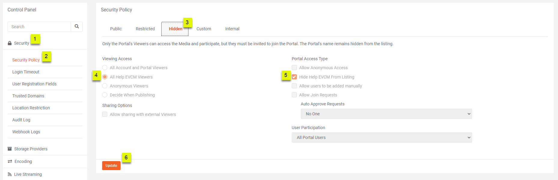Switch to the Restricted policy tab

coord(145,29)
